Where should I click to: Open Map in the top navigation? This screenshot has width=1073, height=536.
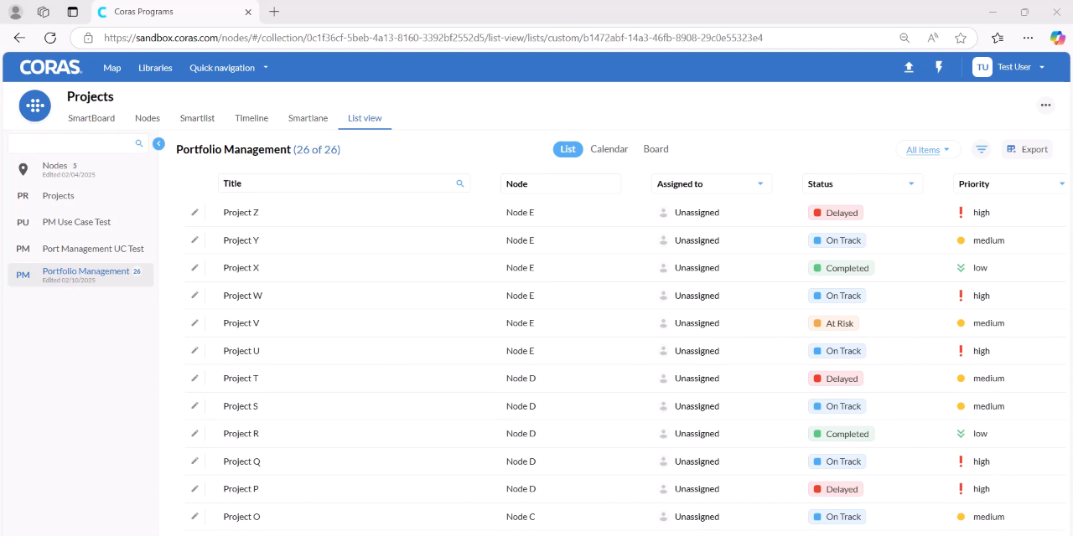(x=112, y=68)
